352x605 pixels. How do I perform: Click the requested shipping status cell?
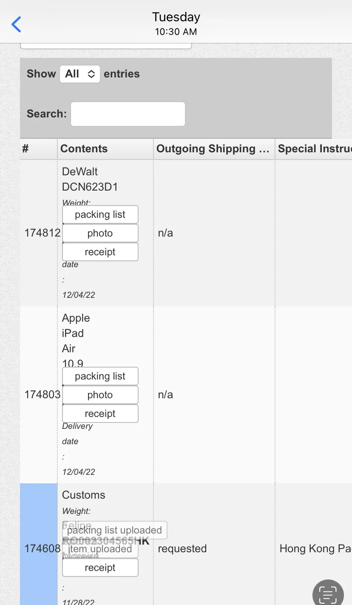coord(182,549)
